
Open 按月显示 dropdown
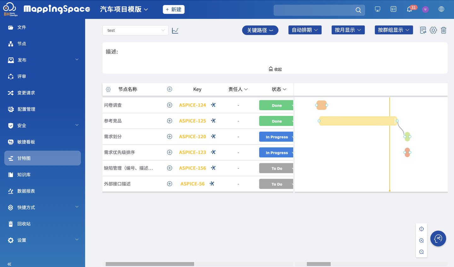pyautogui.click(x=348, y=30)
